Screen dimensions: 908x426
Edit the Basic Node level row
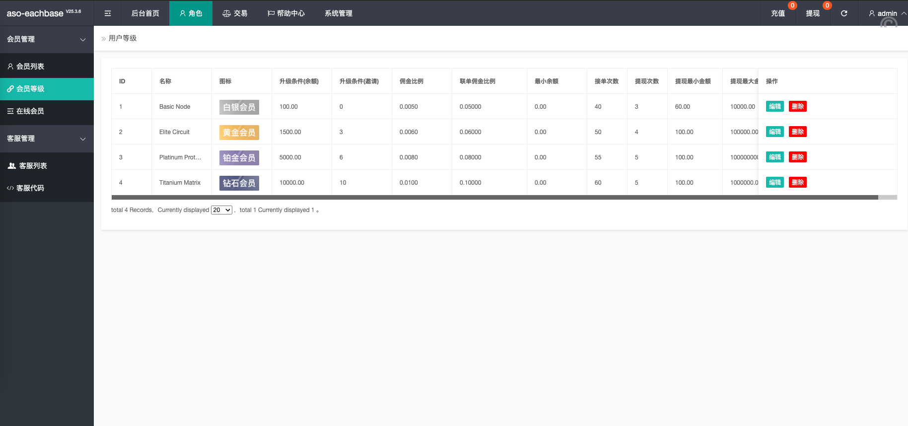774,106
